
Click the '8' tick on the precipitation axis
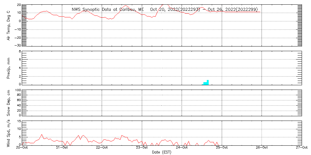click(19, 51)
